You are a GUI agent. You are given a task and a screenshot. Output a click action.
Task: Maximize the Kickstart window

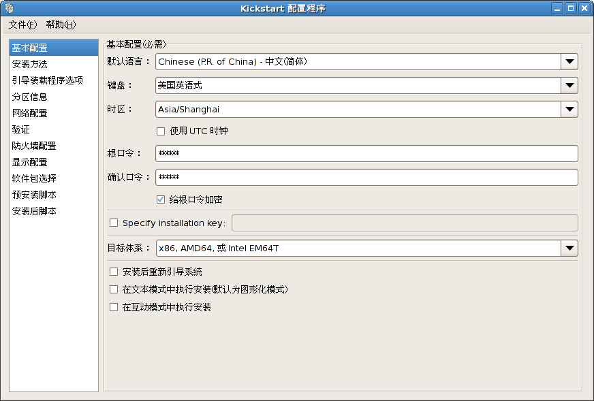pos(571,8)
